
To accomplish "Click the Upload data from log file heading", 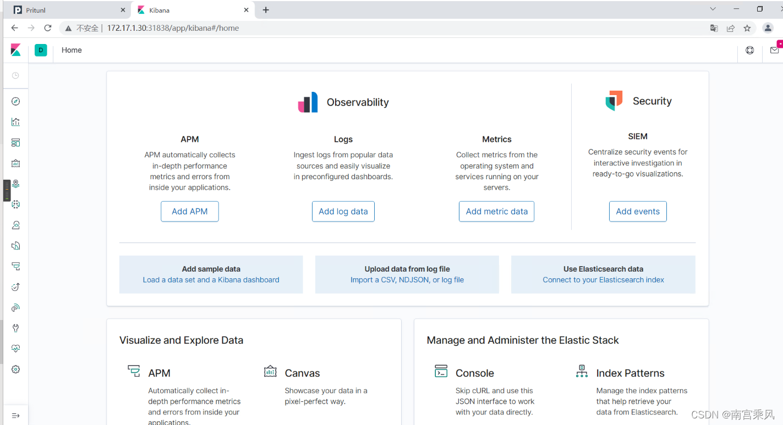I will click(x=407, y=269).
